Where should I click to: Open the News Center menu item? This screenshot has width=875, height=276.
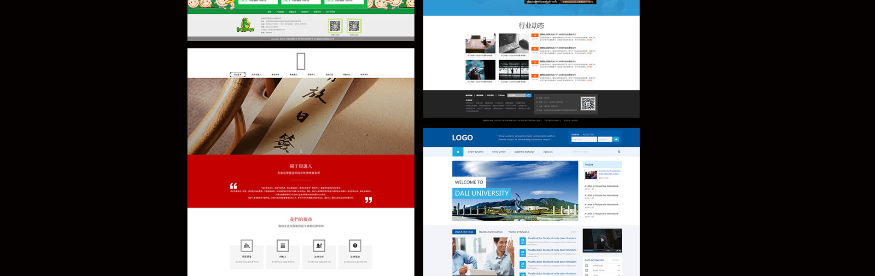pos(499,152)
